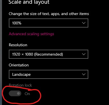This screenshot has width=109, height=105.
Task: Click the Rotation lock label text
Action: click(20, 85)
